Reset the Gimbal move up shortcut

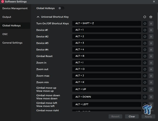(x=145, y=89)
